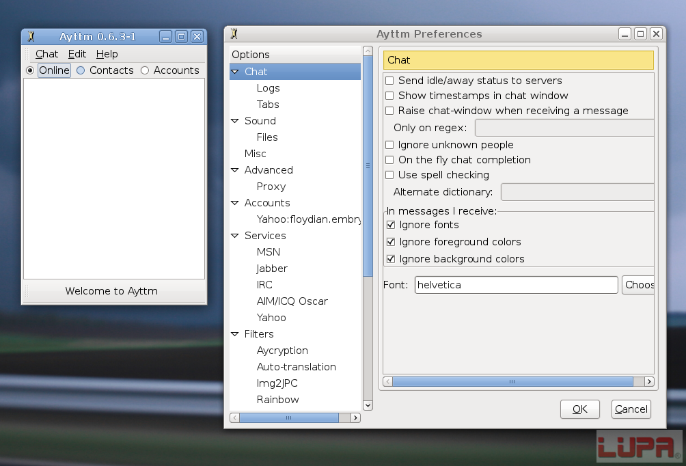Open the Edit menu
This screenshot has height=466, width=686.
pyautogui.click(x=77, y=54)
